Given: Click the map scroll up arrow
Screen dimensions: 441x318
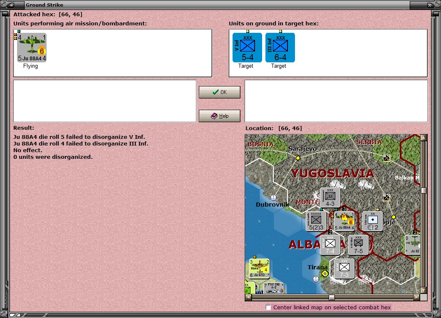Looking at the screenshot, I should coord(424,137).
